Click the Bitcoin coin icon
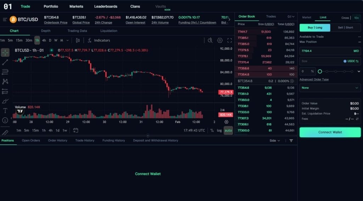The width and height of the screenshot is (363, 201). [x=13, y=19]
